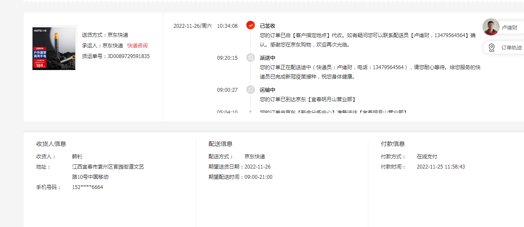Click courier name 卢绪财 label

[509, 27]
